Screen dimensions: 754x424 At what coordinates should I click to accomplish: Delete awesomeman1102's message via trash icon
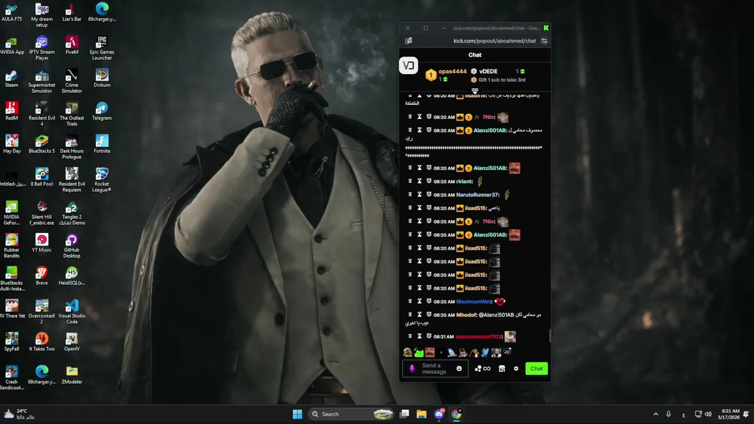coord(410,336)
